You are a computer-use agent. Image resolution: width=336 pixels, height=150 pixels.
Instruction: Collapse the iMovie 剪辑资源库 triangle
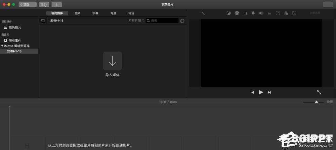tap(2, 46)
